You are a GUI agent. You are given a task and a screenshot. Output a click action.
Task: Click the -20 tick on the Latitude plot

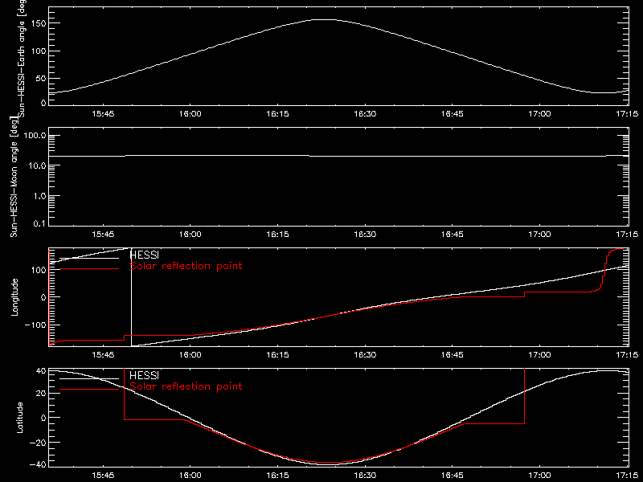point(38,443)
